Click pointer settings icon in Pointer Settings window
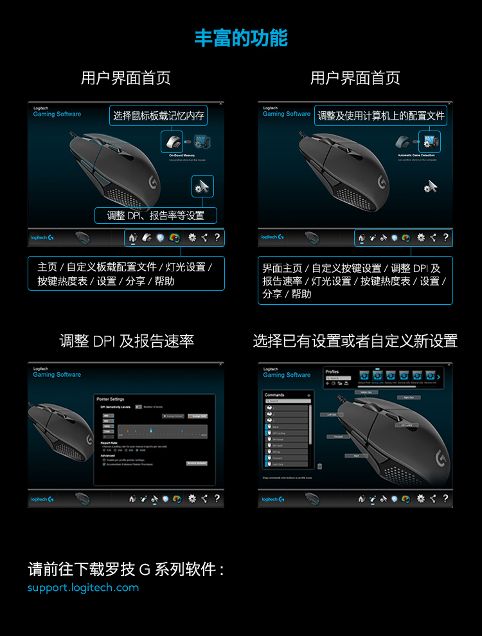The height and width of the screenshot is (636, 482). click(x=154, y=499)
